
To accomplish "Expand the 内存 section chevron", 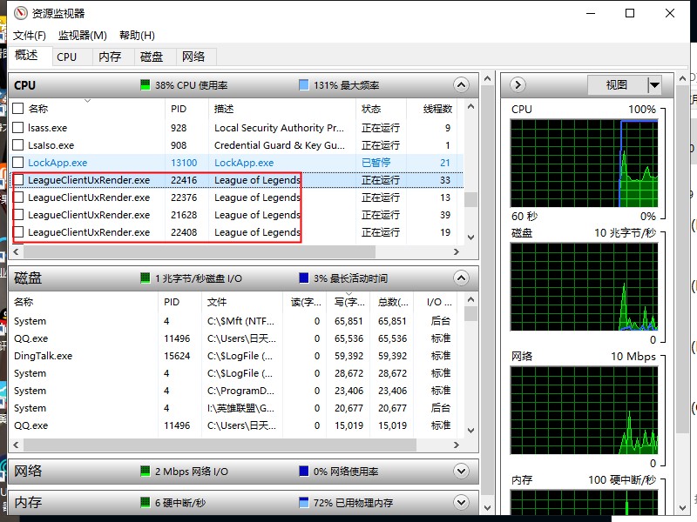I will [x=461, y=503].
